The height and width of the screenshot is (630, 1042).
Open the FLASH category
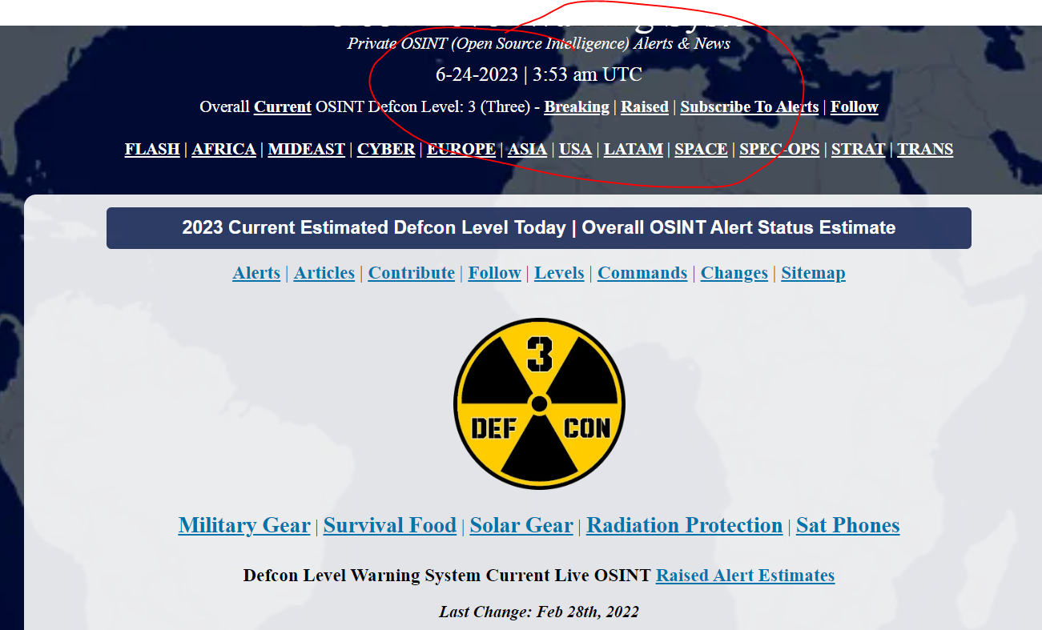coord(152,149)
